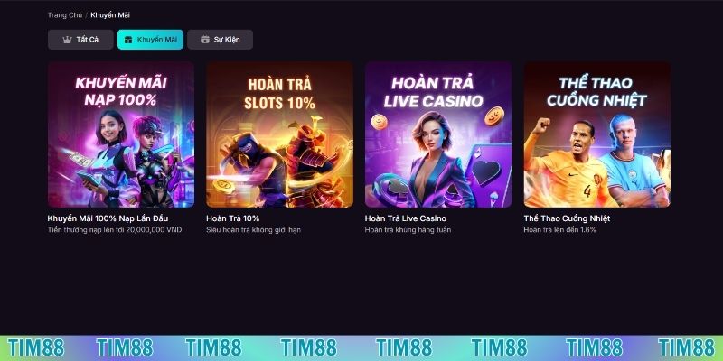Click the gift box icon on Khuyến Mãi tab
Image resolution: width=723 pixels, height=361 pixels.
[128, 40]
